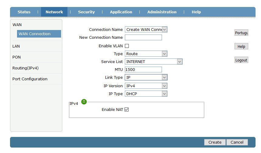The height and width of the screenshot is (153, 261).
Task: Click the Help button on the right side
Action: click(x=241, y=46)
